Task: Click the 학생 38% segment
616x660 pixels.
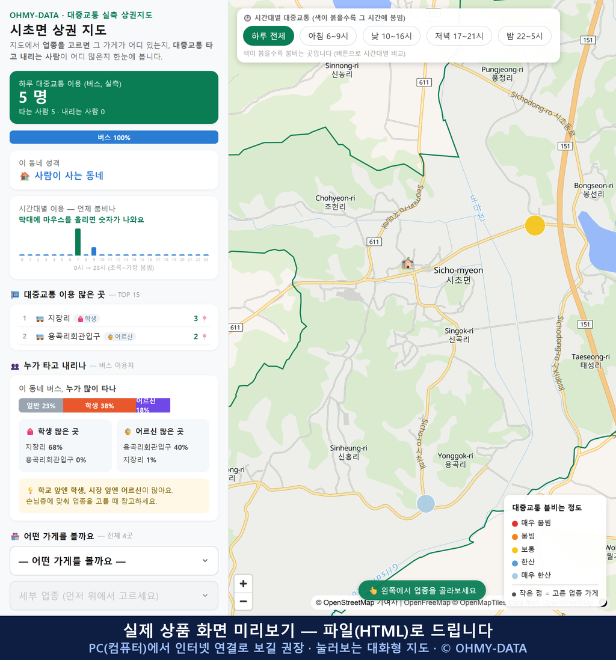Action: [99, 405]
